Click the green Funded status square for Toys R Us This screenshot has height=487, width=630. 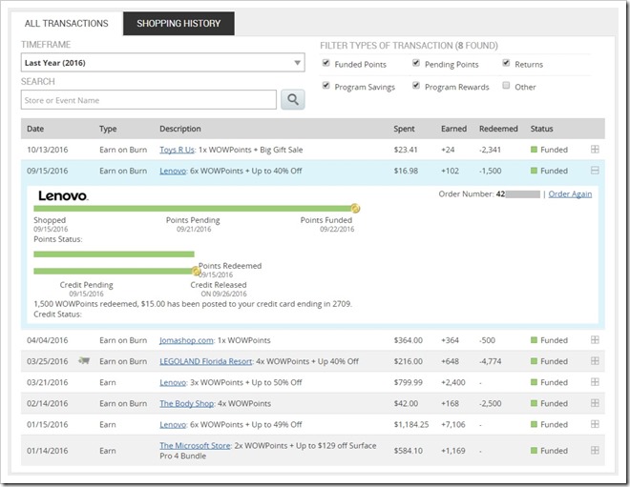click(534, 150)
